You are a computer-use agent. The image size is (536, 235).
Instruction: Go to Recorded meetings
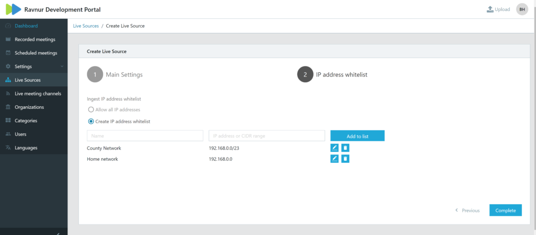tap(35, 39)
